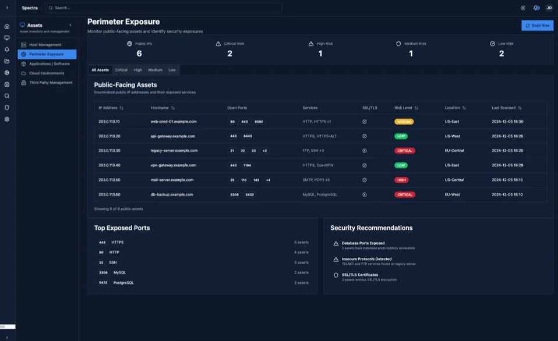Open Third Party Management from the sidebar
Viewport: 558px width, 341px height.
(x=51, y=82)
